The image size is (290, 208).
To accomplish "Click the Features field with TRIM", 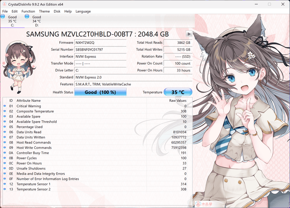I will tap(133, 84).
